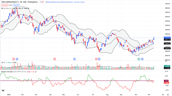172x96 pixels.
Task: Click the blue buy price 3315.95 button
Action: click(x=16, y=5)
